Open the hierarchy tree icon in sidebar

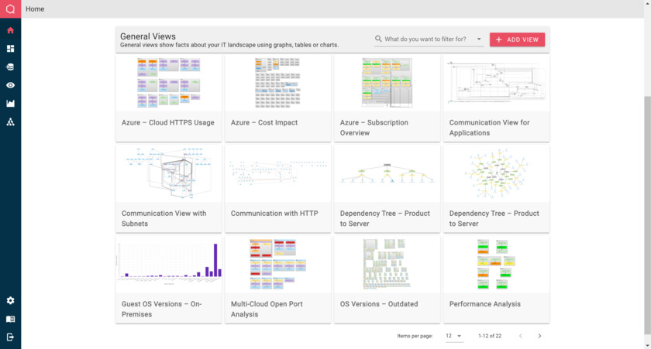click(10, 121)
